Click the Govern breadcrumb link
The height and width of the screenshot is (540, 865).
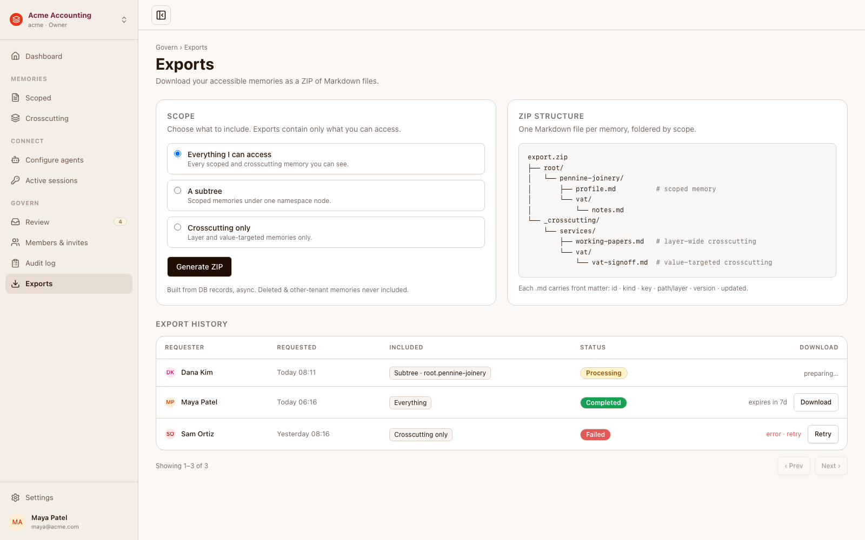coord(167,48)
